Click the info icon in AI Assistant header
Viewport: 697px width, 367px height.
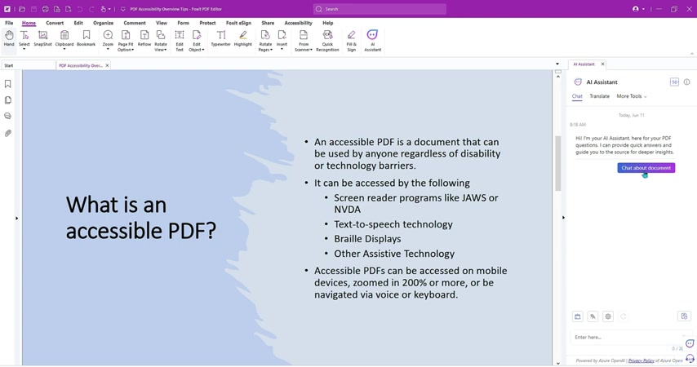coord(686,82)
